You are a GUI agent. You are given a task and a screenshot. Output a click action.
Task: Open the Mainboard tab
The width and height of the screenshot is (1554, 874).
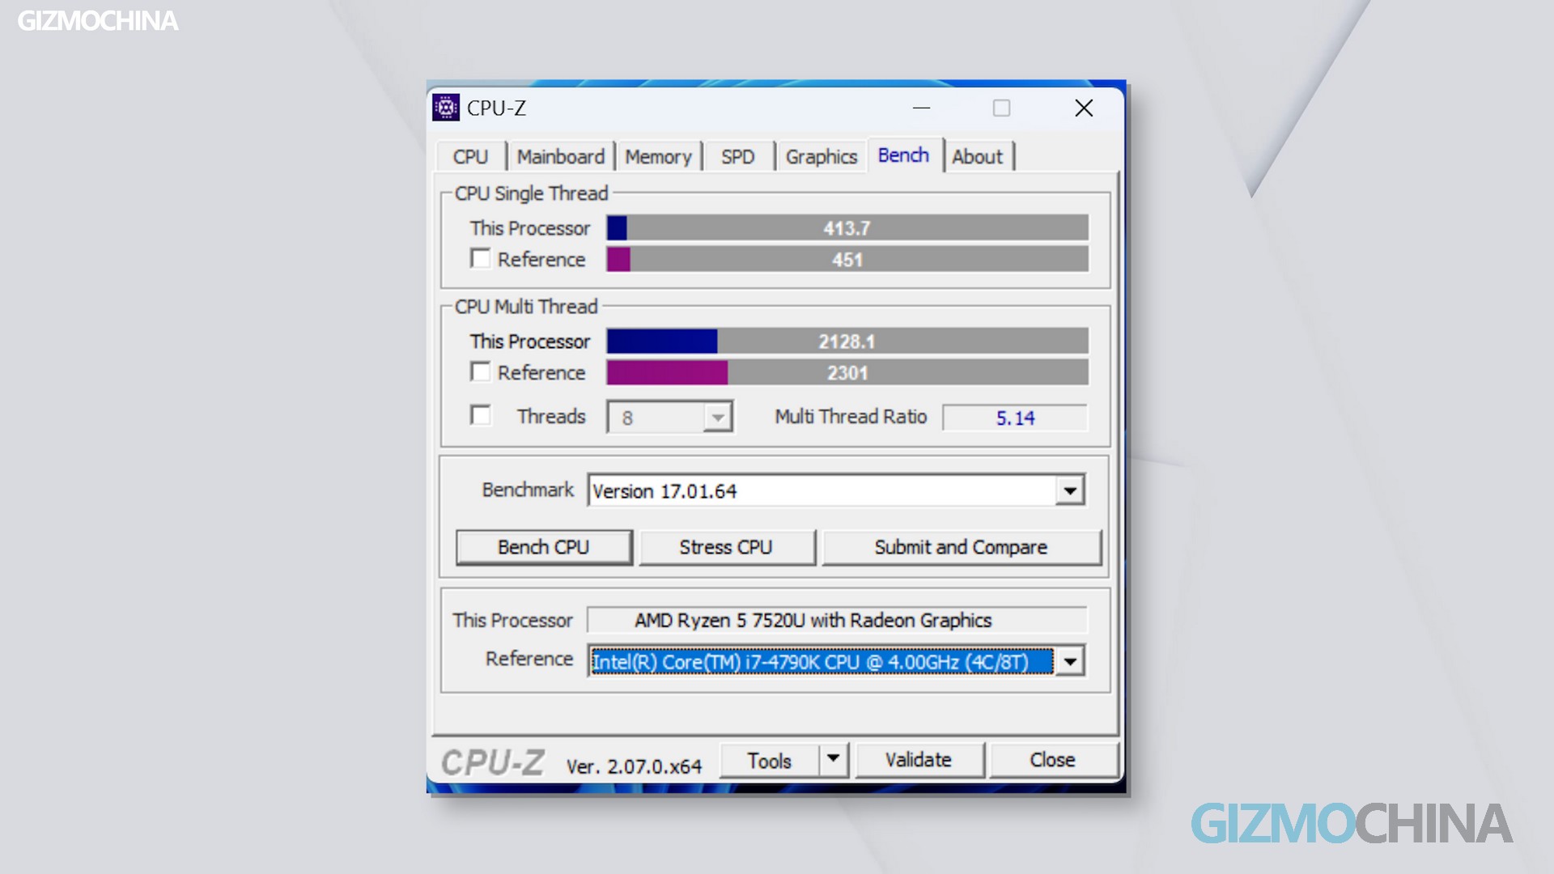click(560, 156)
